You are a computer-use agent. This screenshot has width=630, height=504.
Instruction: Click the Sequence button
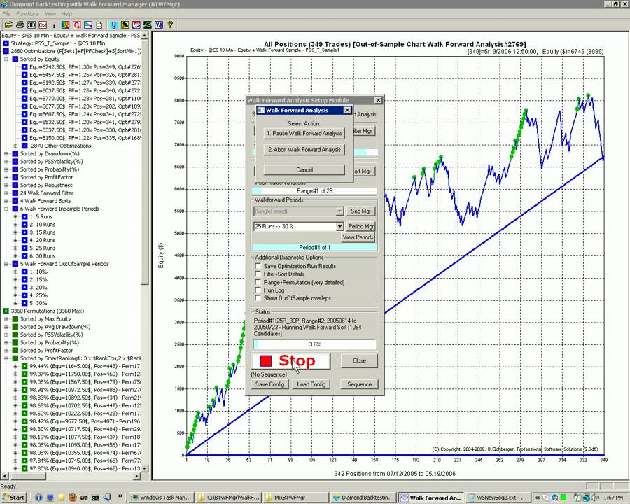[359, 384]
